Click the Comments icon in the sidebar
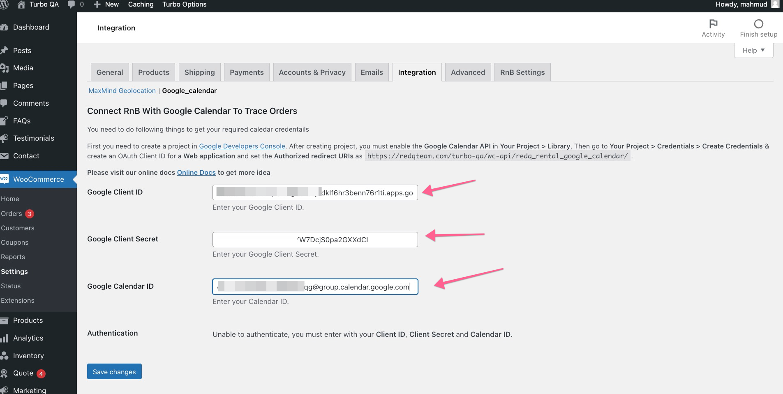The image size is (783, 394). click(x=4, y=103)
